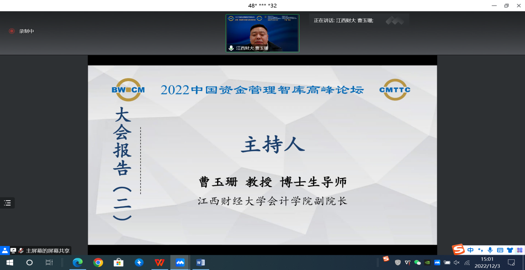Open NVIDIA settings tray icon
Image resolution: width=525 pixels, height=270 pixels.
coord(427,263)
